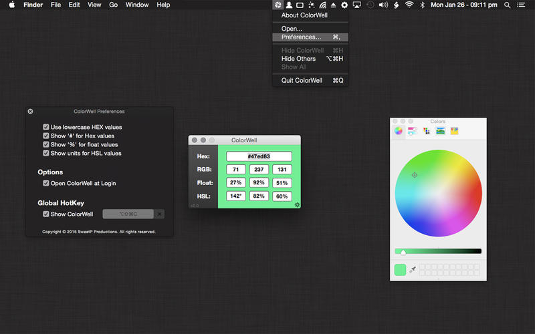Click the RGB blue value 131
The height and width of the screenshot is (334, 535).
click(282, 170)
